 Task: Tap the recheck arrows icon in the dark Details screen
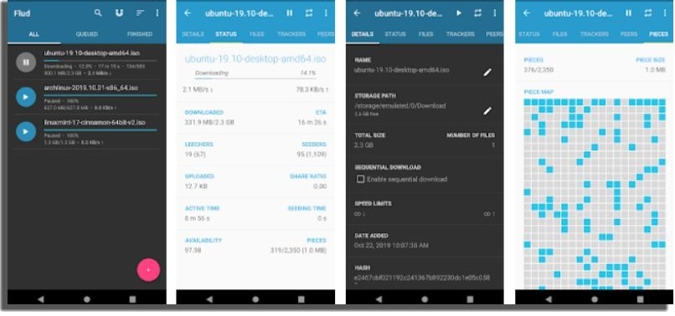pyautogui.click(x=478, y=13)
